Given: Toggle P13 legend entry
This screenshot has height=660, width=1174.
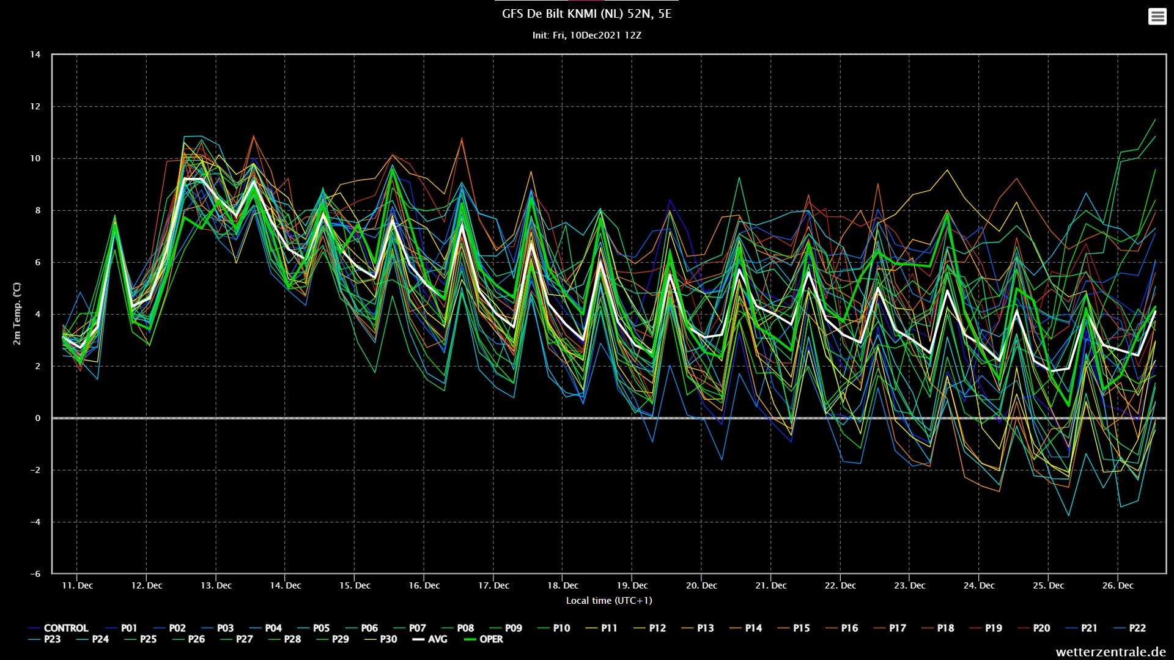Looking at the screenshot, I should 705,628.
